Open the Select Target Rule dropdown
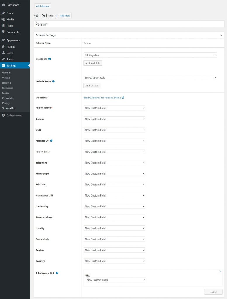The height and width of the screenshot is (299, 227). (150, 78)
